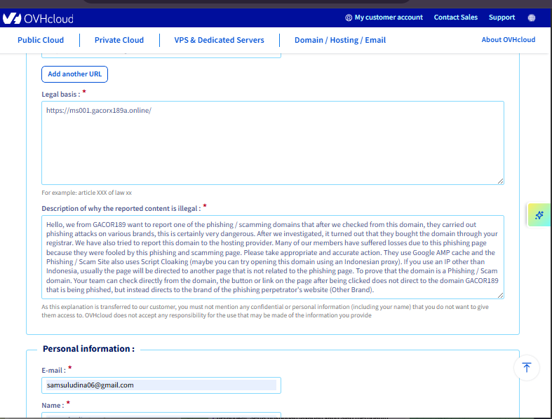This screenshot has height=419, width=552.
Task: Click My customer account user icon
Action: point(349,18)
